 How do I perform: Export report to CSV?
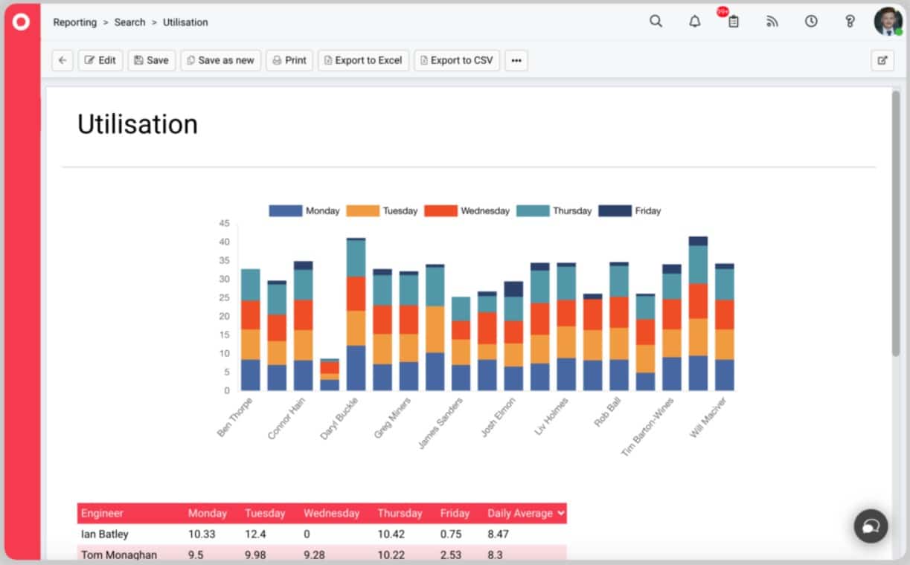point(457,60)
